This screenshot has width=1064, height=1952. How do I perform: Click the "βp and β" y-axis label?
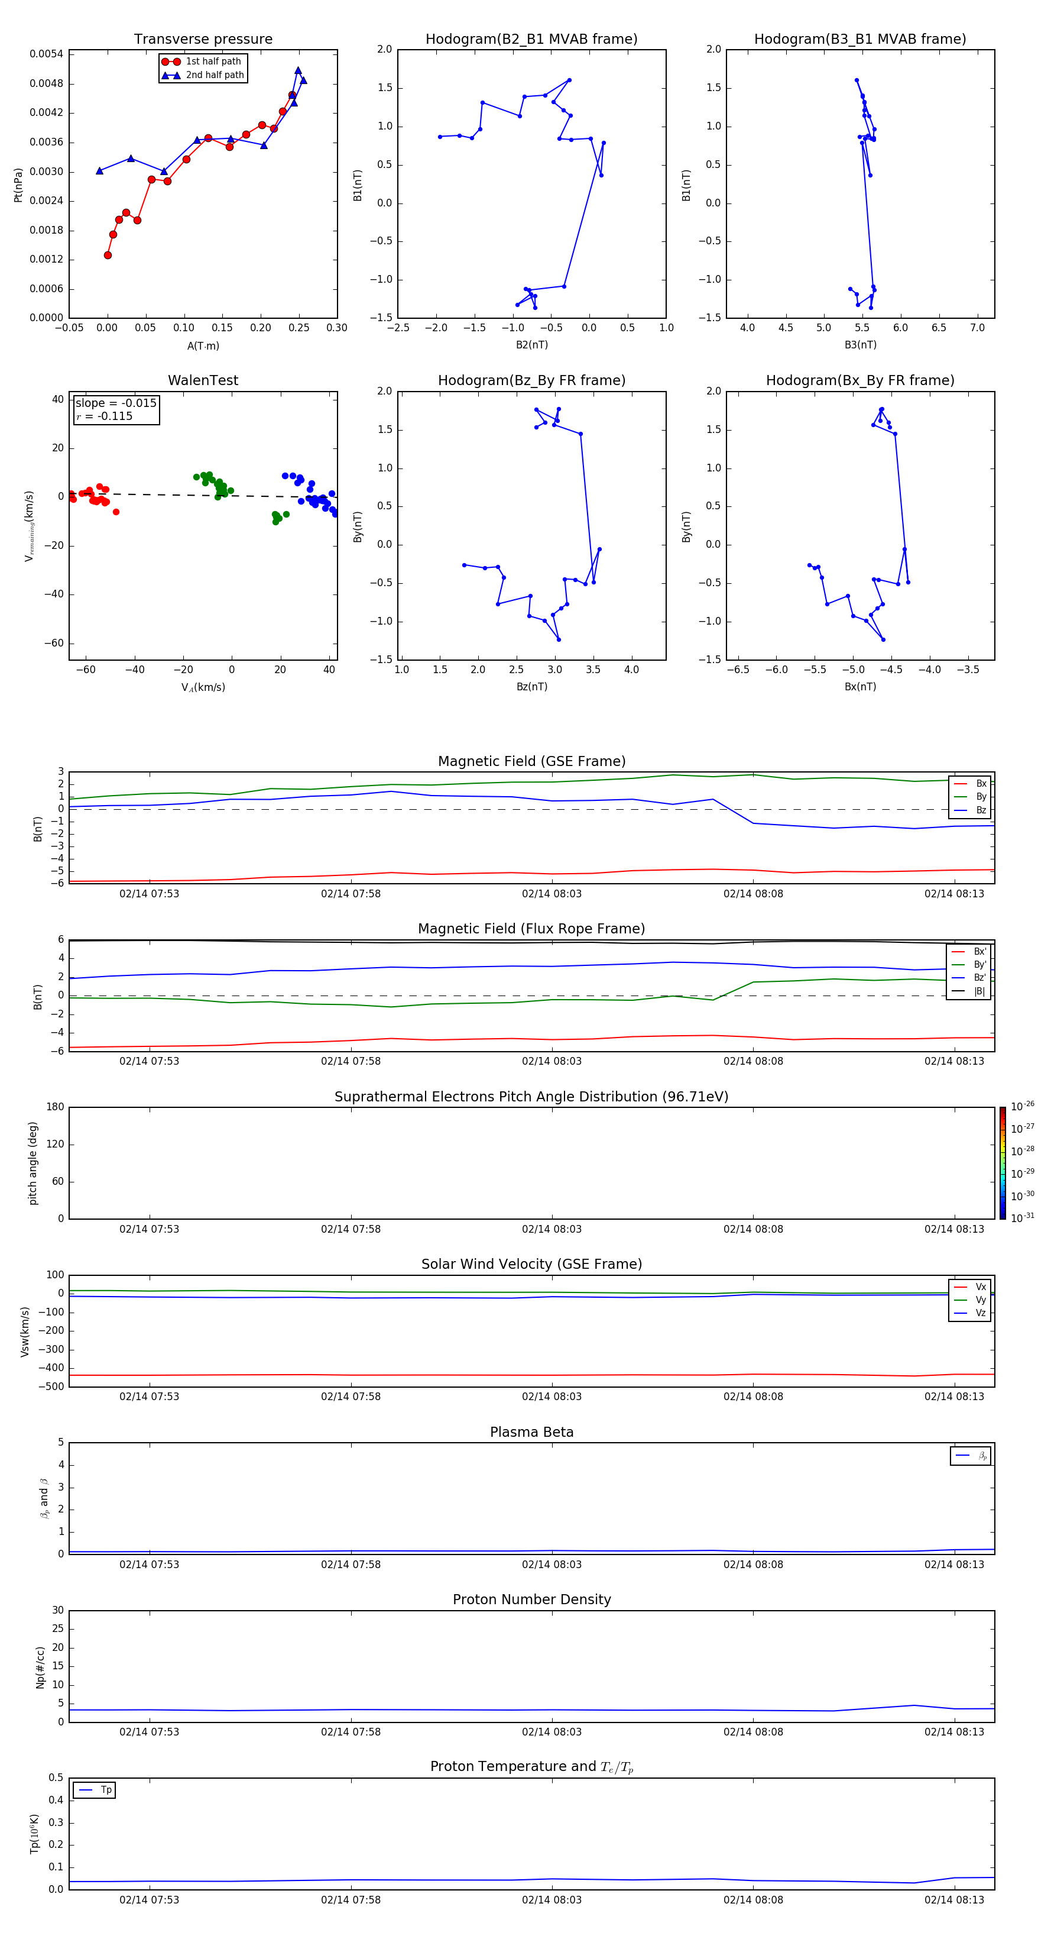[44, 1499]
